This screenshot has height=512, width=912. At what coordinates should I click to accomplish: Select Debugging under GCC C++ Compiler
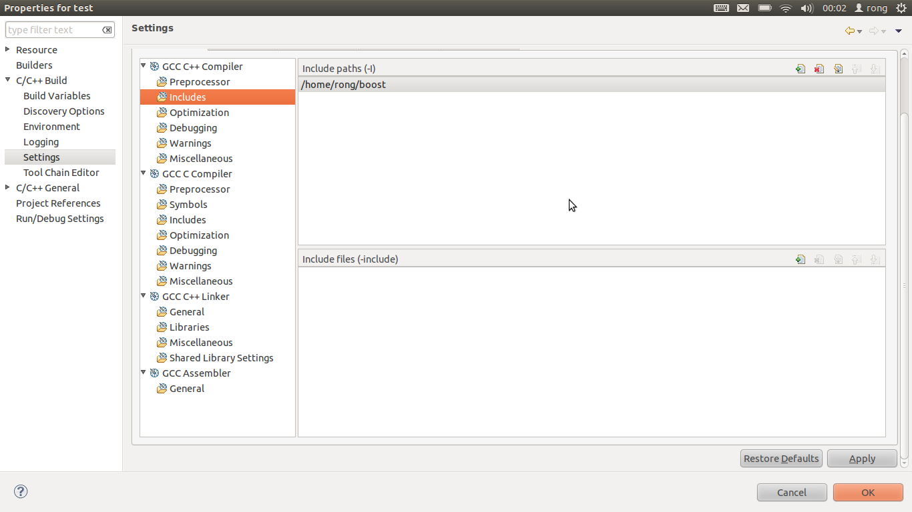click(193, 128)
